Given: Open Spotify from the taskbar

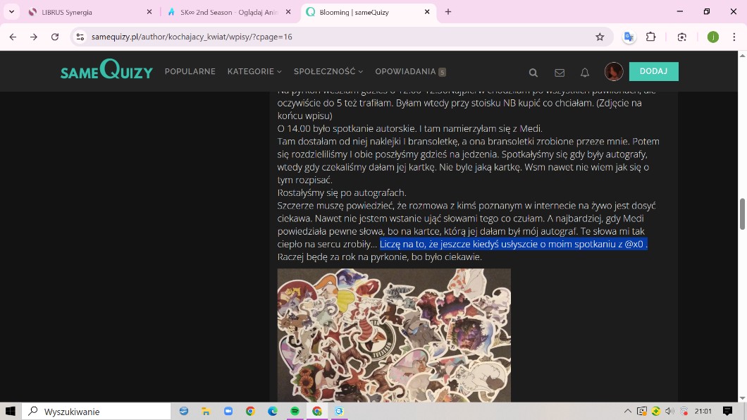Looking at the screenshot, I should click(x=295, y=412).
